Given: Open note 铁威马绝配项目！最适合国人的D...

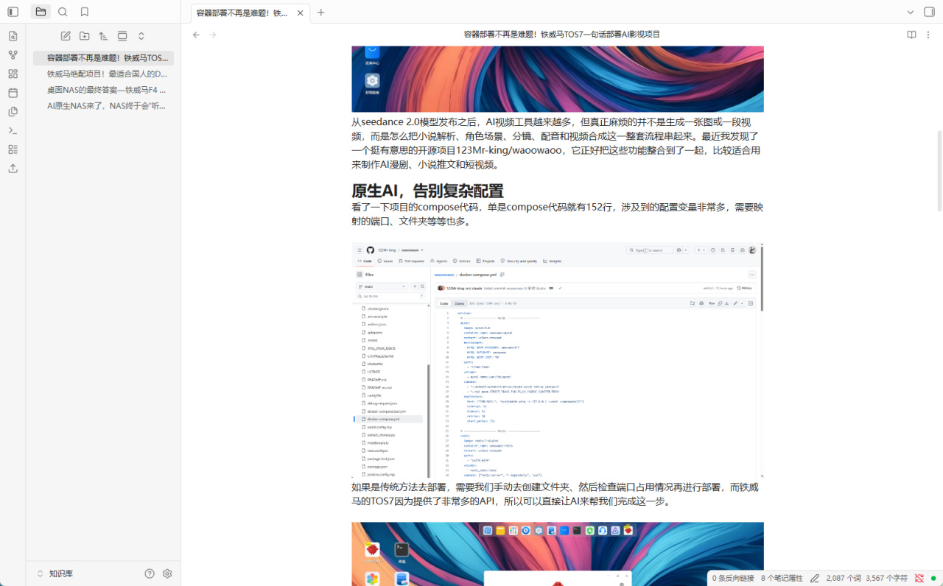Looking at the screenshot, I should pyautogui.click(x=103, y=74).
